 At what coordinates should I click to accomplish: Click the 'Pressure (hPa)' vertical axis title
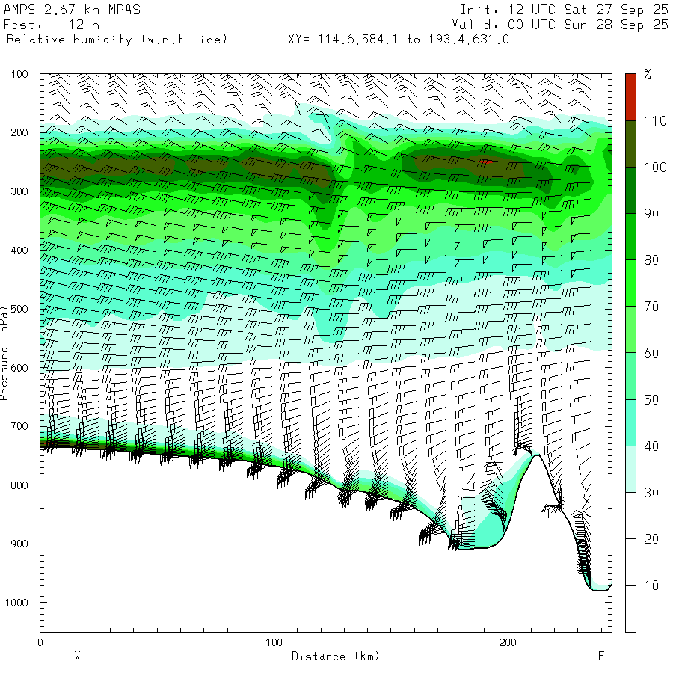tap(4, 353)
